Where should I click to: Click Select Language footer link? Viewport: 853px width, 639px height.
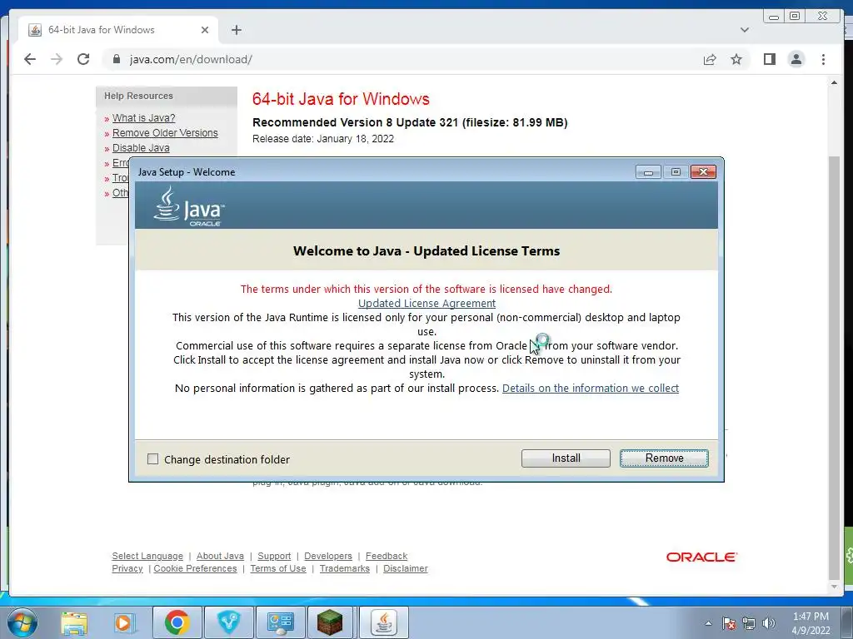pyautogui.click(x=147, y=556)
